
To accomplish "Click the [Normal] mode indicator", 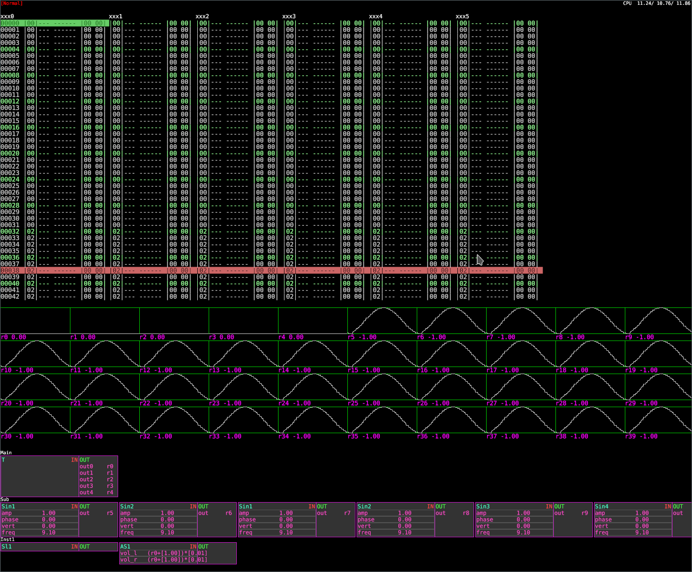I will click(12, 3).
